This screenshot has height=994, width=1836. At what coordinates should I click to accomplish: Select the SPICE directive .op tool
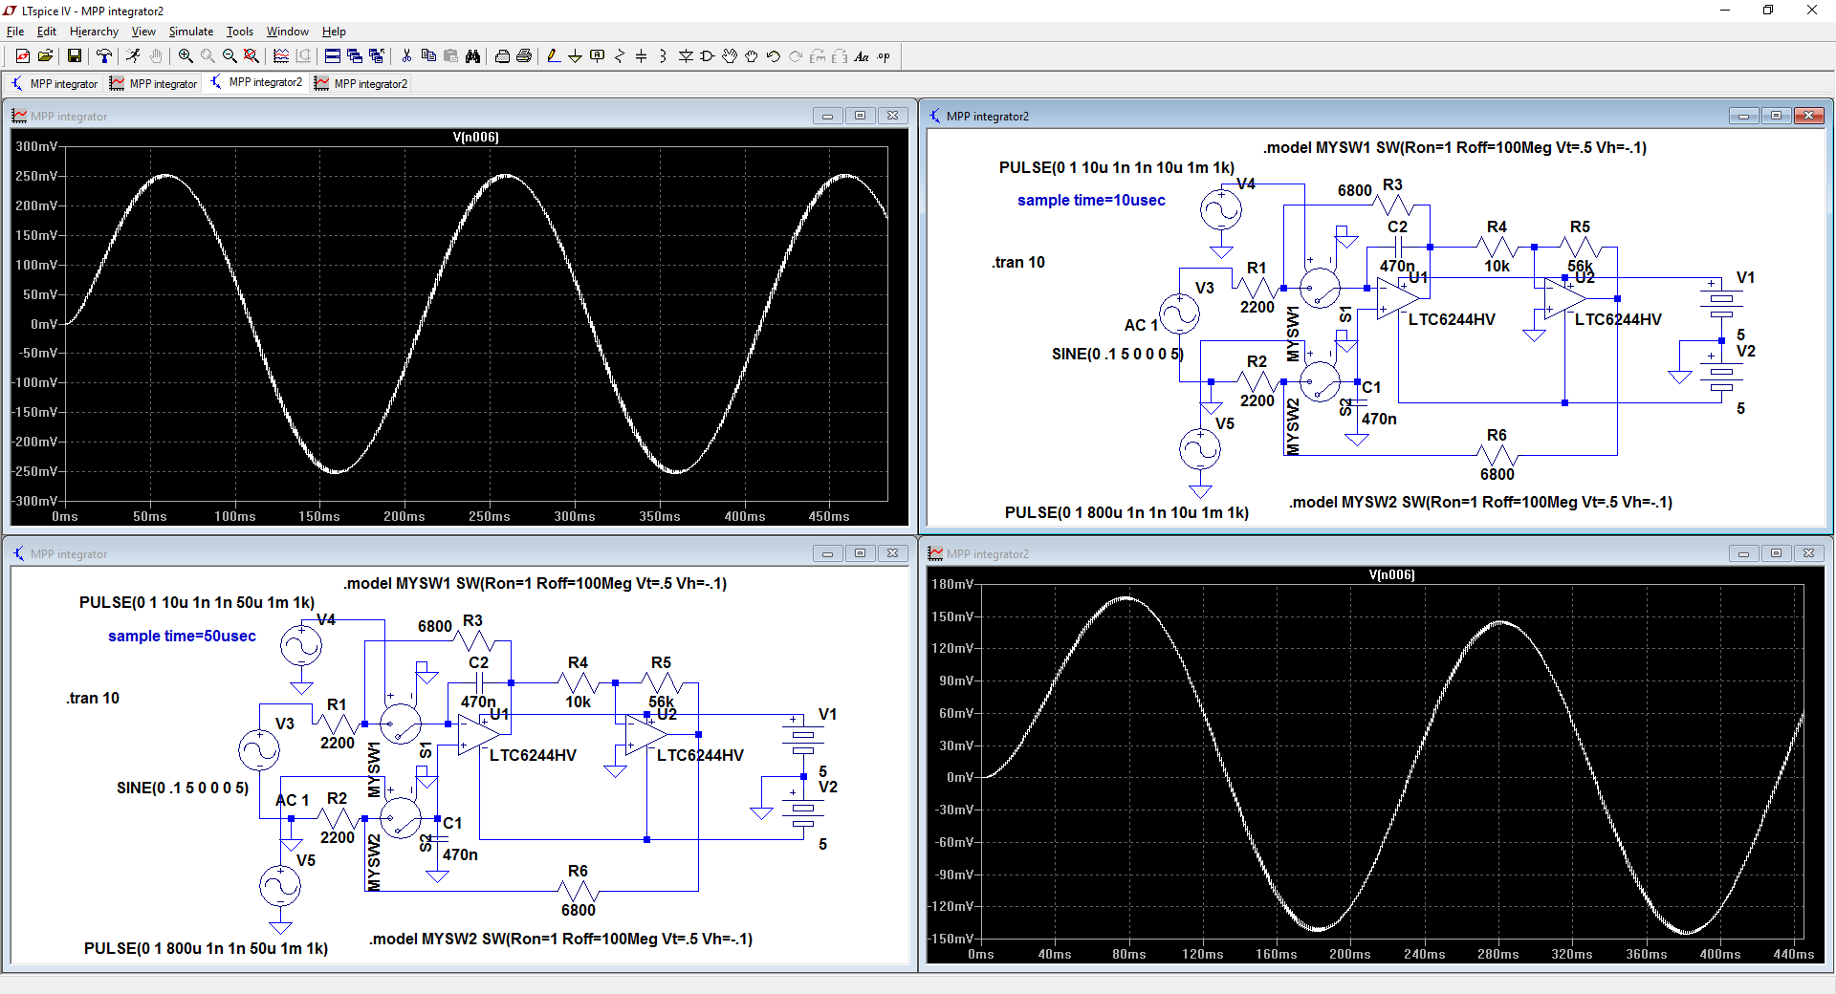[x=884, y=56]
